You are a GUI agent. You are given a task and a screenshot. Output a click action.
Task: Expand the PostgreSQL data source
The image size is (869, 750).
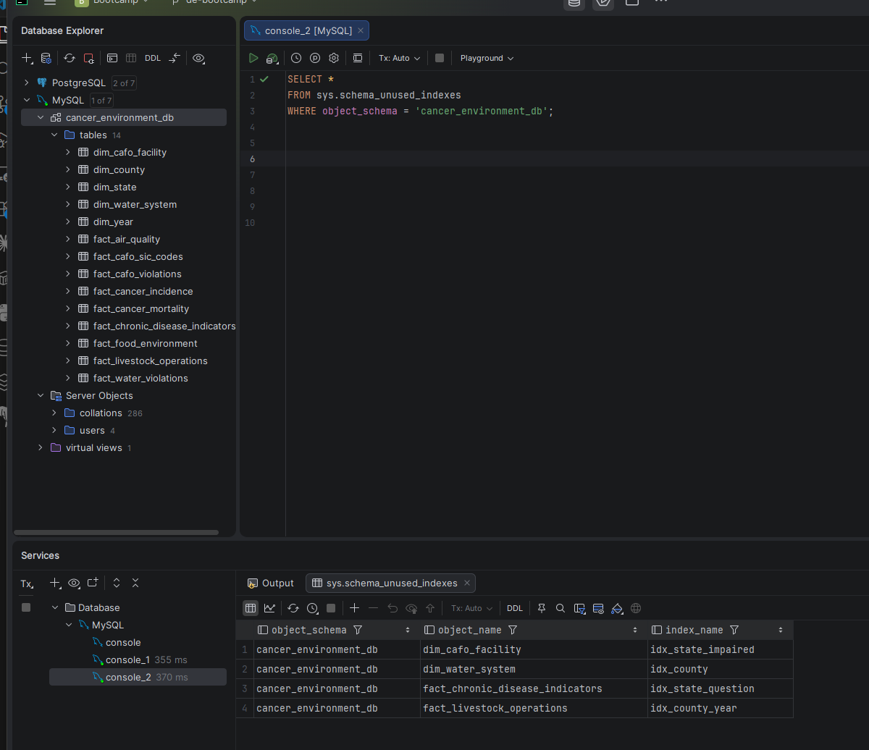(27, 83)
